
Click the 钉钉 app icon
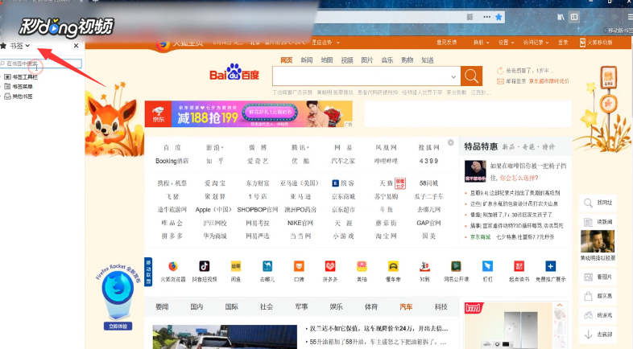[488, 266]
